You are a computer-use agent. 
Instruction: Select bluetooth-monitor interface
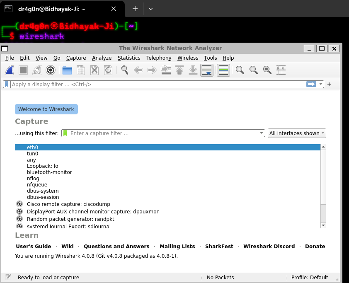pos(167,172)
